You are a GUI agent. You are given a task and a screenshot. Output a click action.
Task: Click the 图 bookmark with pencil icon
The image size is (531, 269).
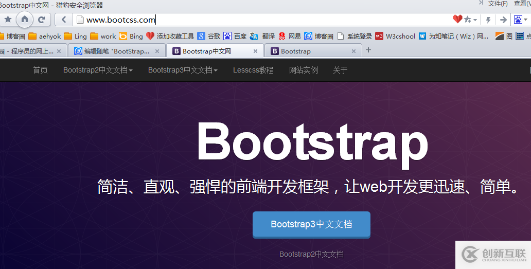click(x=504, y=36)
